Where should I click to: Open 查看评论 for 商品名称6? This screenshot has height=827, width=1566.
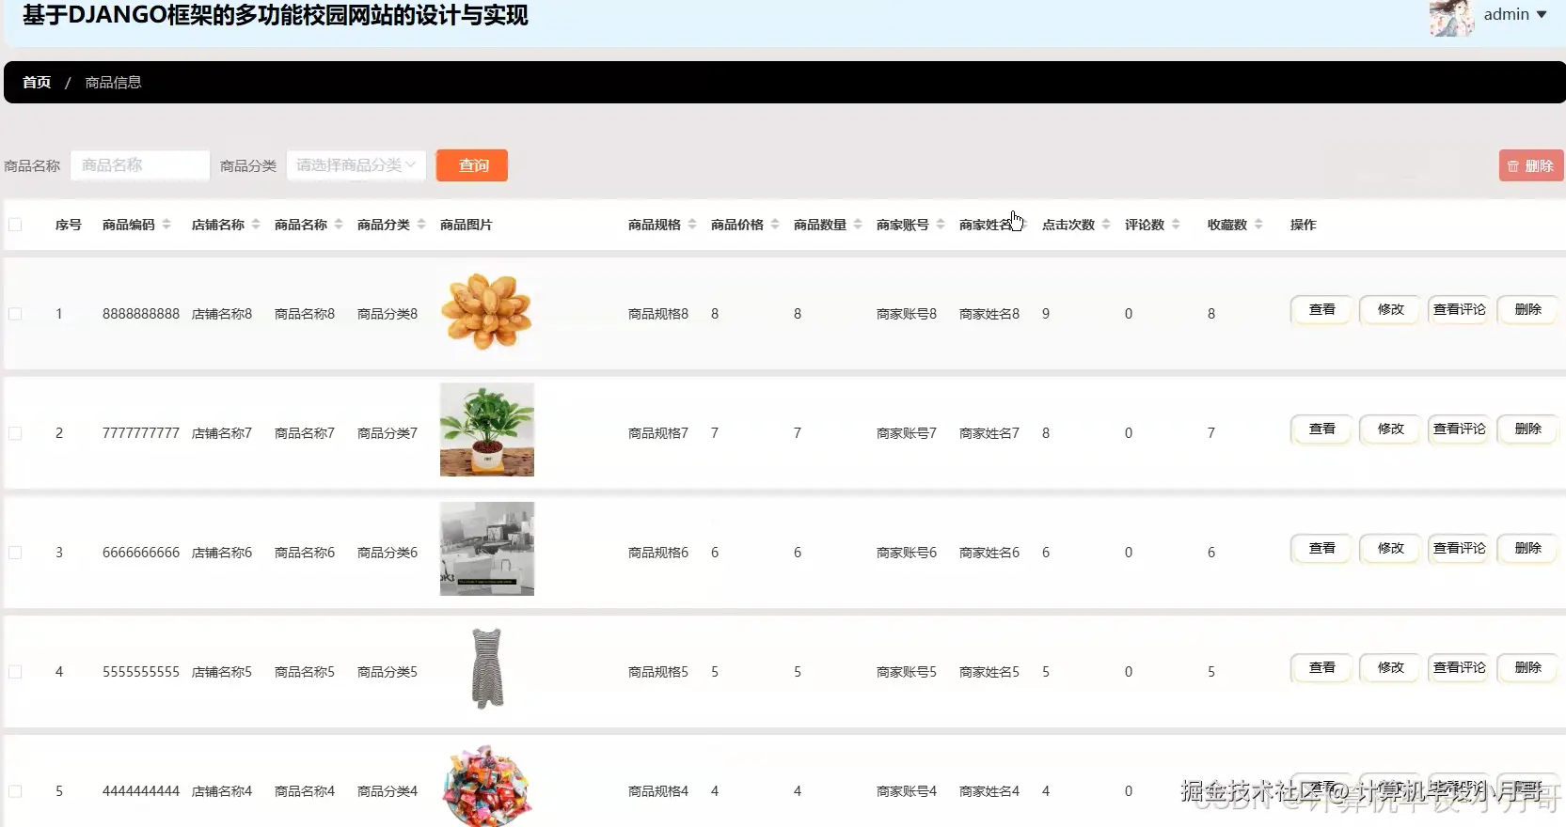1460,548
